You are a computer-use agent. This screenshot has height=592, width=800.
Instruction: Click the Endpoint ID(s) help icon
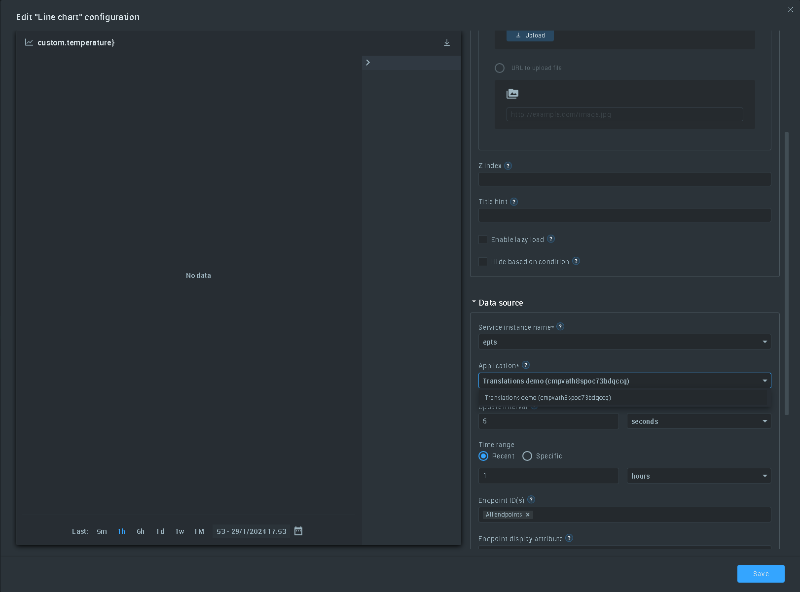tap(531, 500)
